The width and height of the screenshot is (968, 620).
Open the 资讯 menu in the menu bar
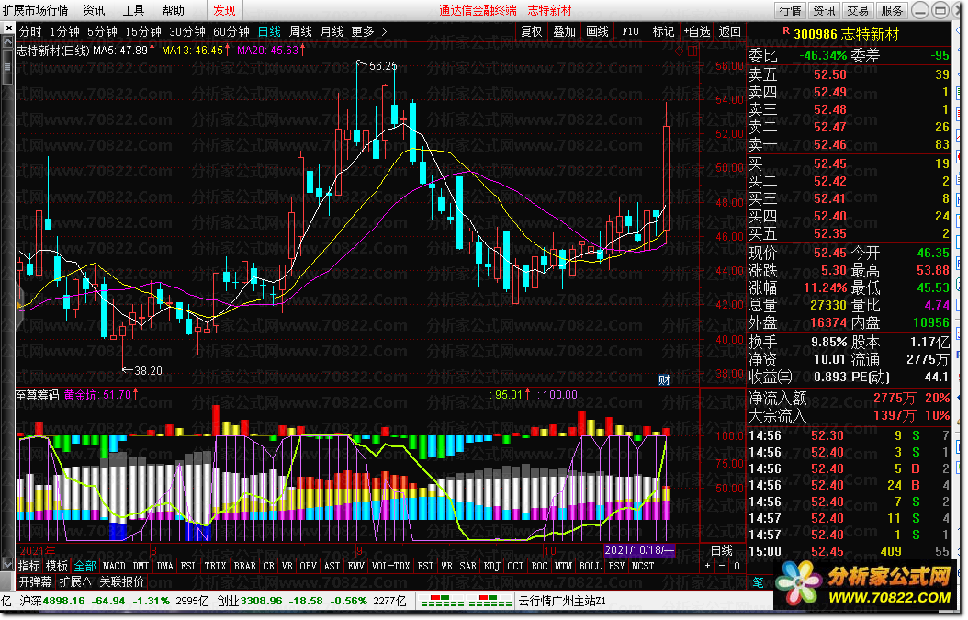(x=94, y=10)
